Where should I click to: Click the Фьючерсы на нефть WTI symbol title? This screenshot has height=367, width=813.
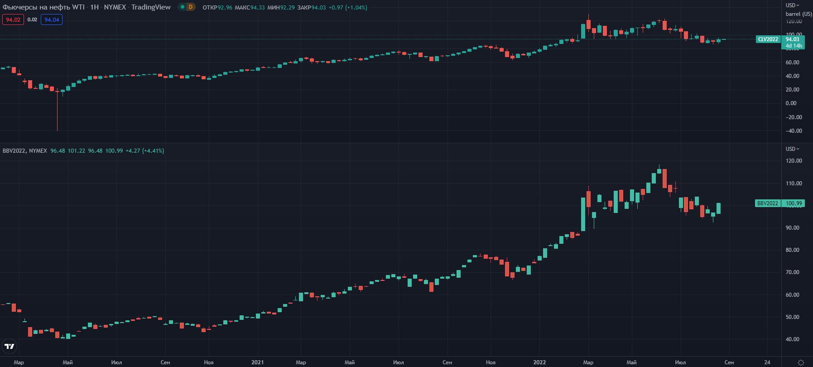[x=43, y=7]
